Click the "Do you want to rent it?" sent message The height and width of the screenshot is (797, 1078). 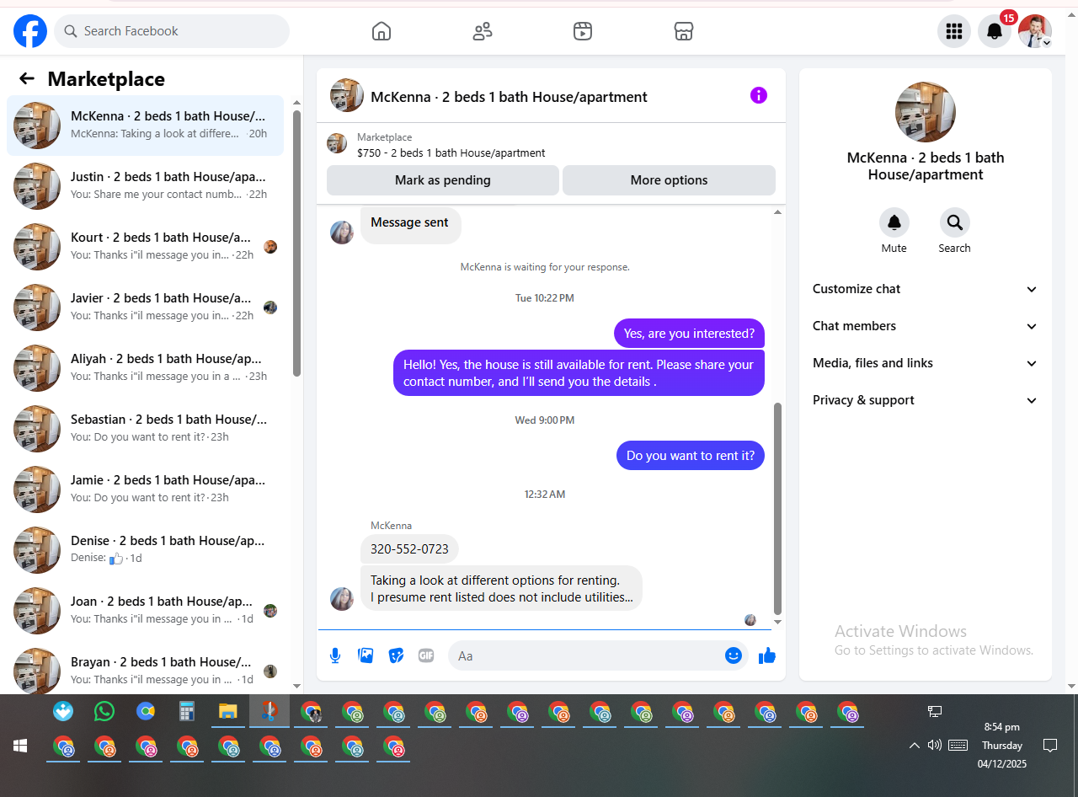point(691,456)
